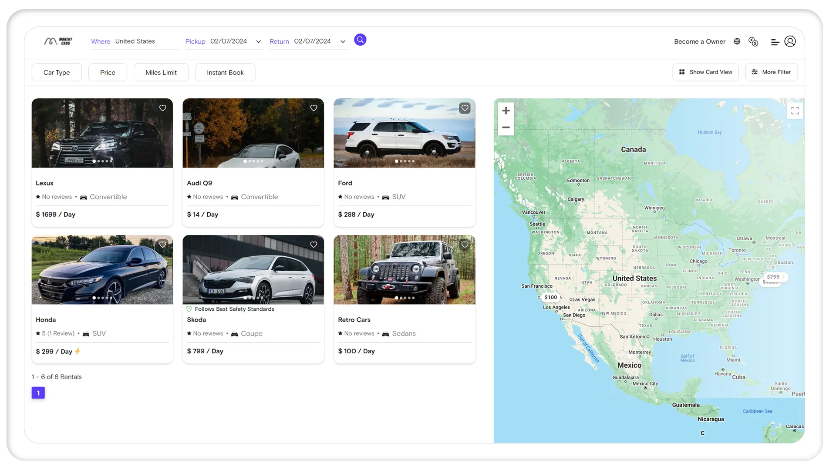Edit the Where location field
The width and height of the screenshot is (836, 470).
(146, 41)
